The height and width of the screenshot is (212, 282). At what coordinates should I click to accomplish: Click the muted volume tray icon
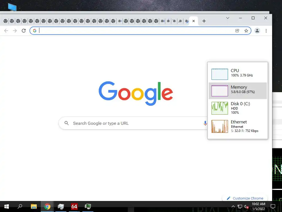(x=246, y=206)
